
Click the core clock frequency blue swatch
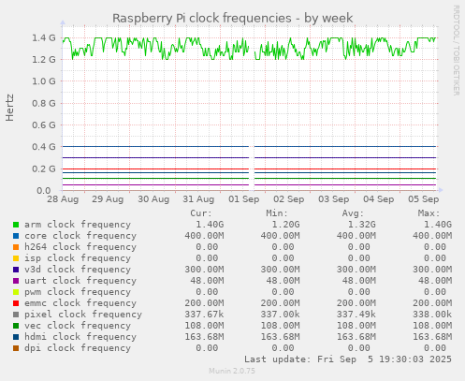pos(16,236)
